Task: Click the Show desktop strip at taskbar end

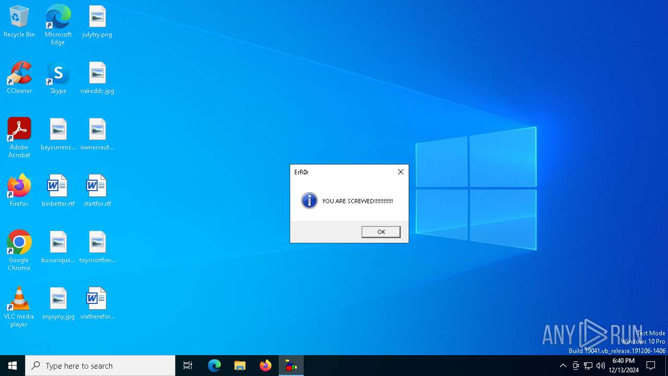Action: (x=666, y=366)
